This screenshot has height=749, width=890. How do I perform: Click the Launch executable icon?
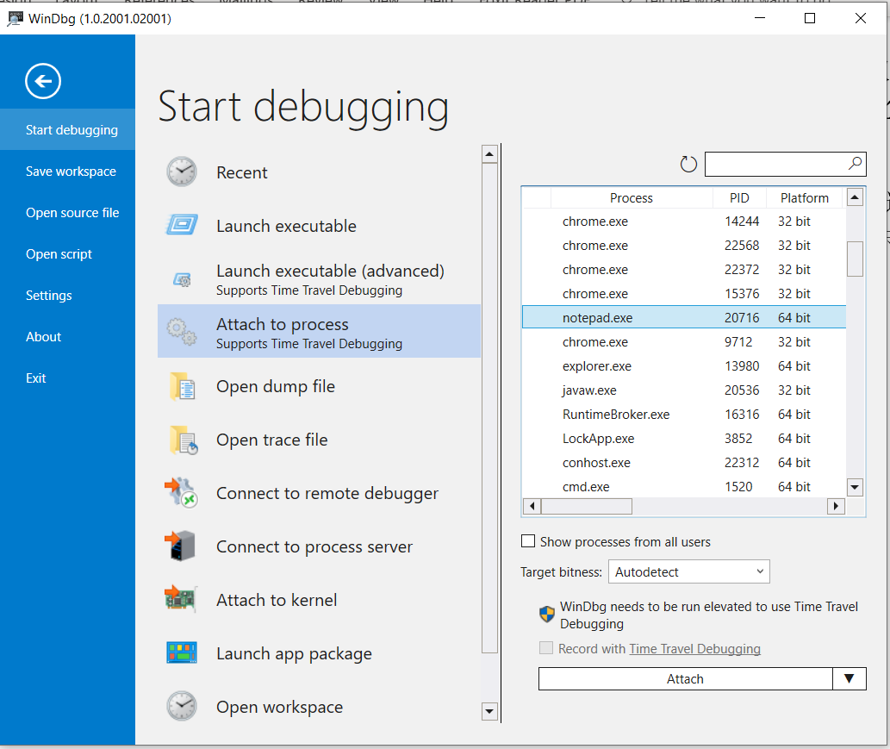pos(181,226)
